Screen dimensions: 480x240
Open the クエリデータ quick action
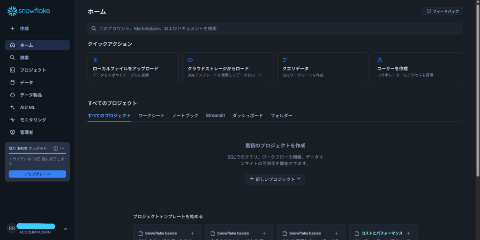(x=322, y=68)
